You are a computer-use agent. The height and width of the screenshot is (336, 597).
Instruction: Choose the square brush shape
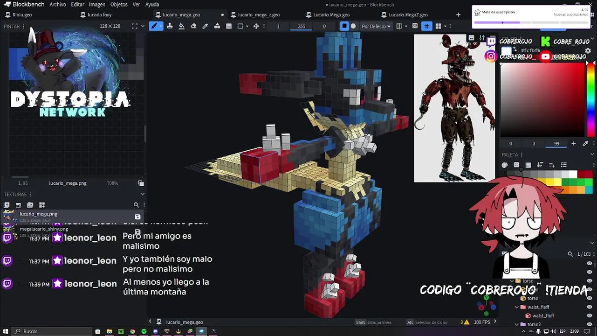pos(344,26)
